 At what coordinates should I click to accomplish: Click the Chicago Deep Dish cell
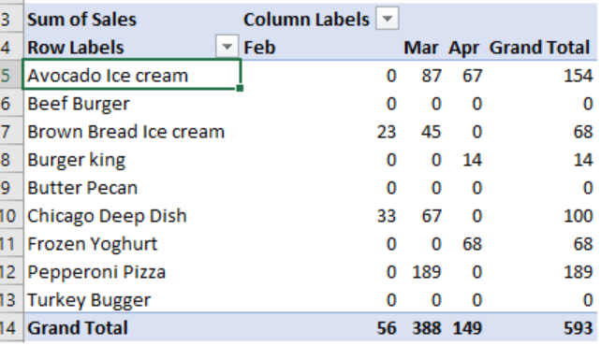click(x=132, y=216)
